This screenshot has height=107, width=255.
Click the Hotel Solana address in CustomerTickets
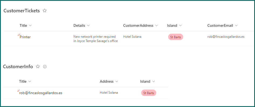click(132, 37)
